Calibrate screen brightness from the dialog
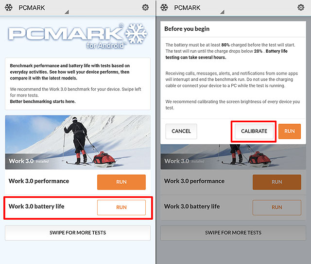 [254, 131]
